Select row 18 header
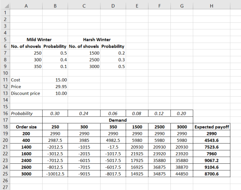Screen dimensions: 241x190 click(x=5, y=127)
